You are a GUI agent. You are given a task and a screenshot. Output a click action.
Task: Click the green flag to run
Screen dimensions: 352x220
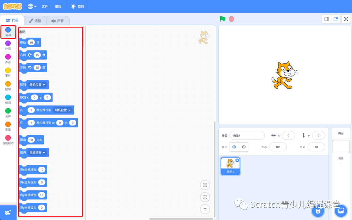(x=223, y=19)
